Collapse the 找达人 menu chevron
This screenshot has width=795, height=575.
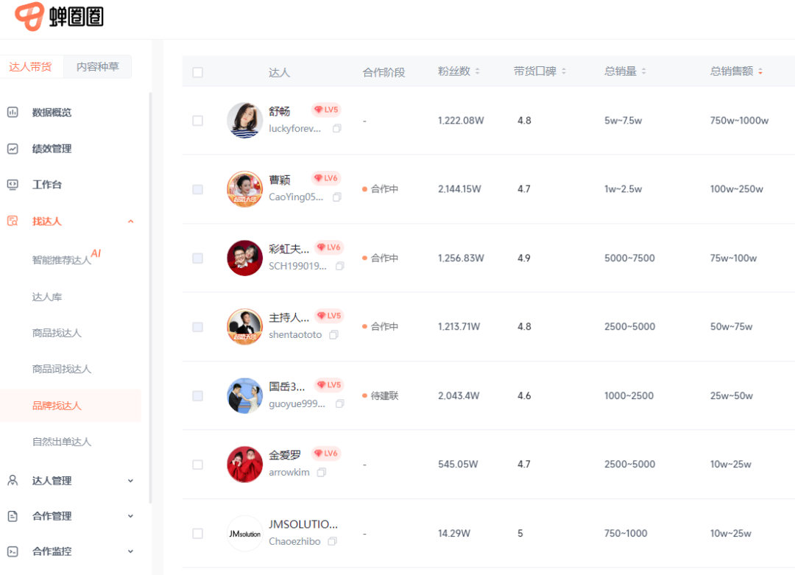coord(131,222)
